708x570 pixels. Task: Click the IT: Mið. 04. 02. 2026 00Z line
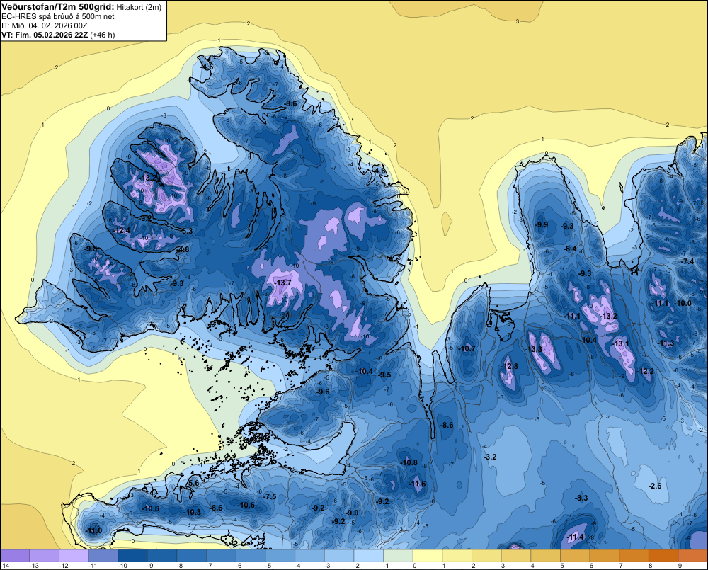click(42, 25)
